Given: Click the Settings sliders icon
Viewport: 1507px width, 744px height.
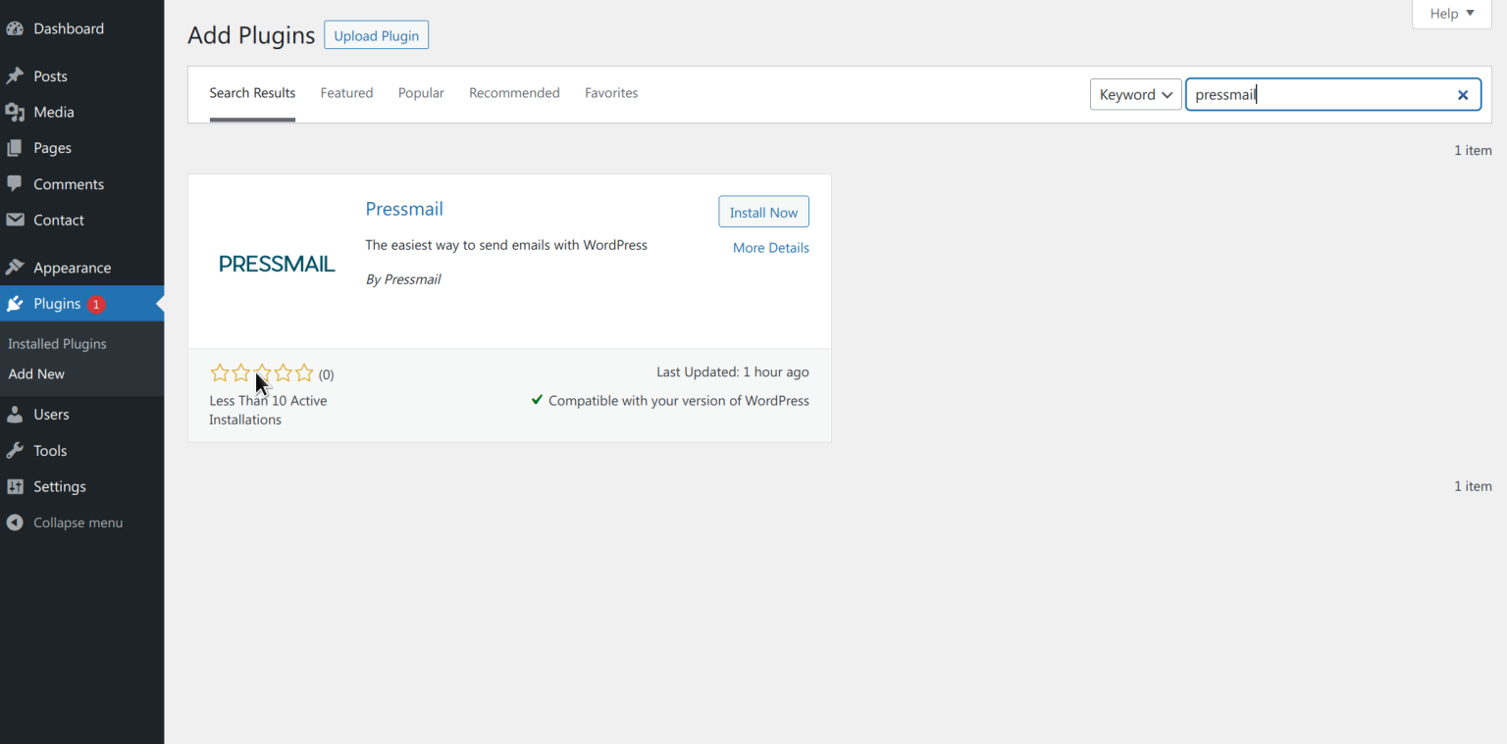Looking at the screenshot, I should 15,486.
